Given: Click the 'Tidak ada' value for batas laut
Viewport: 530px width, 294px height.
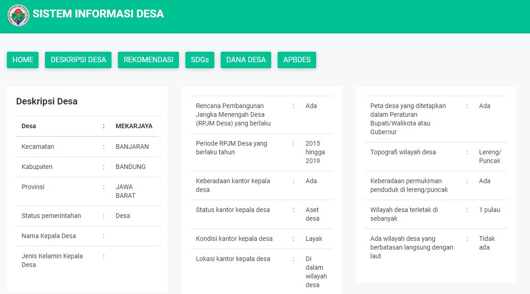Looking at the screenshot, I should [487, 243].
